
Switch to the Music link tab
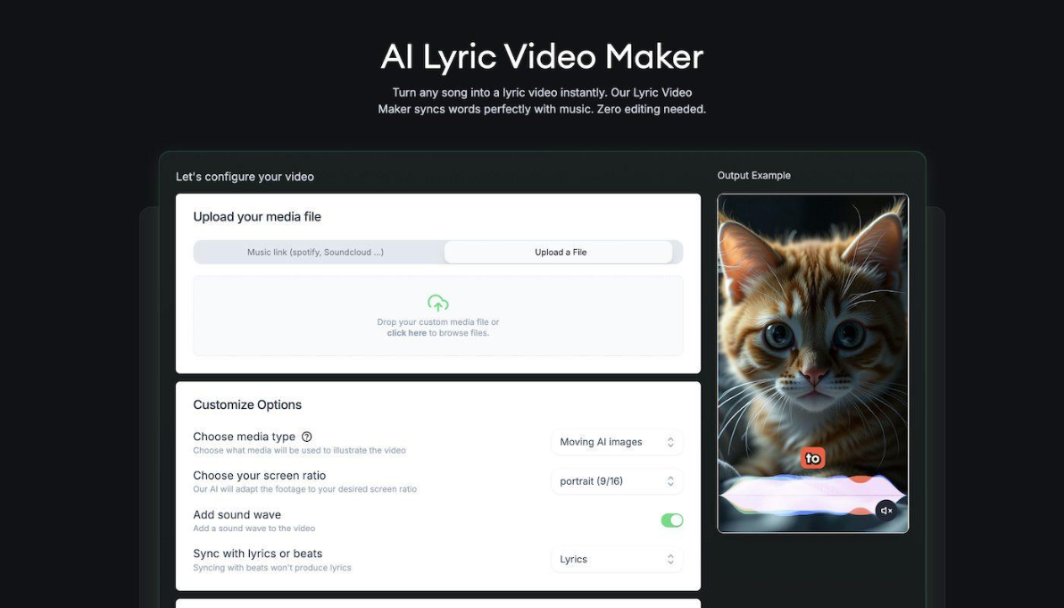(x=316, y=253)
